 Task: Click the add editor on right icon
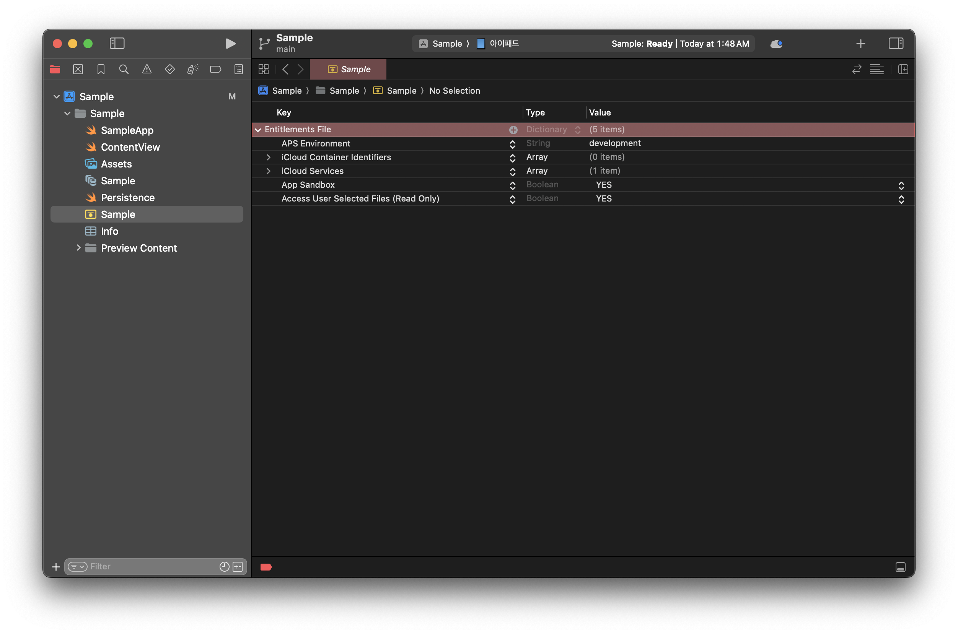[x=903, y=70]
